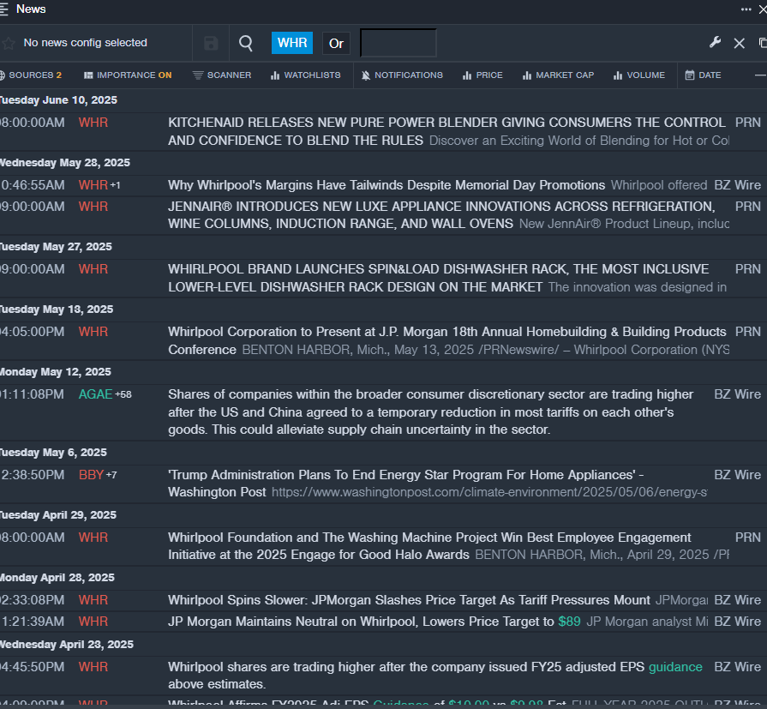Image resolution: width=767 pixels, height=709 pixels.
Task: Open the News panel hamburger menu
Action: click(x=3, y=9)
